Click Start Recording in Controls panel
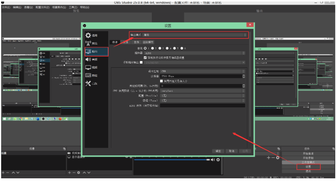This screenshot has height=181, width=336. (x=308, y=158)
